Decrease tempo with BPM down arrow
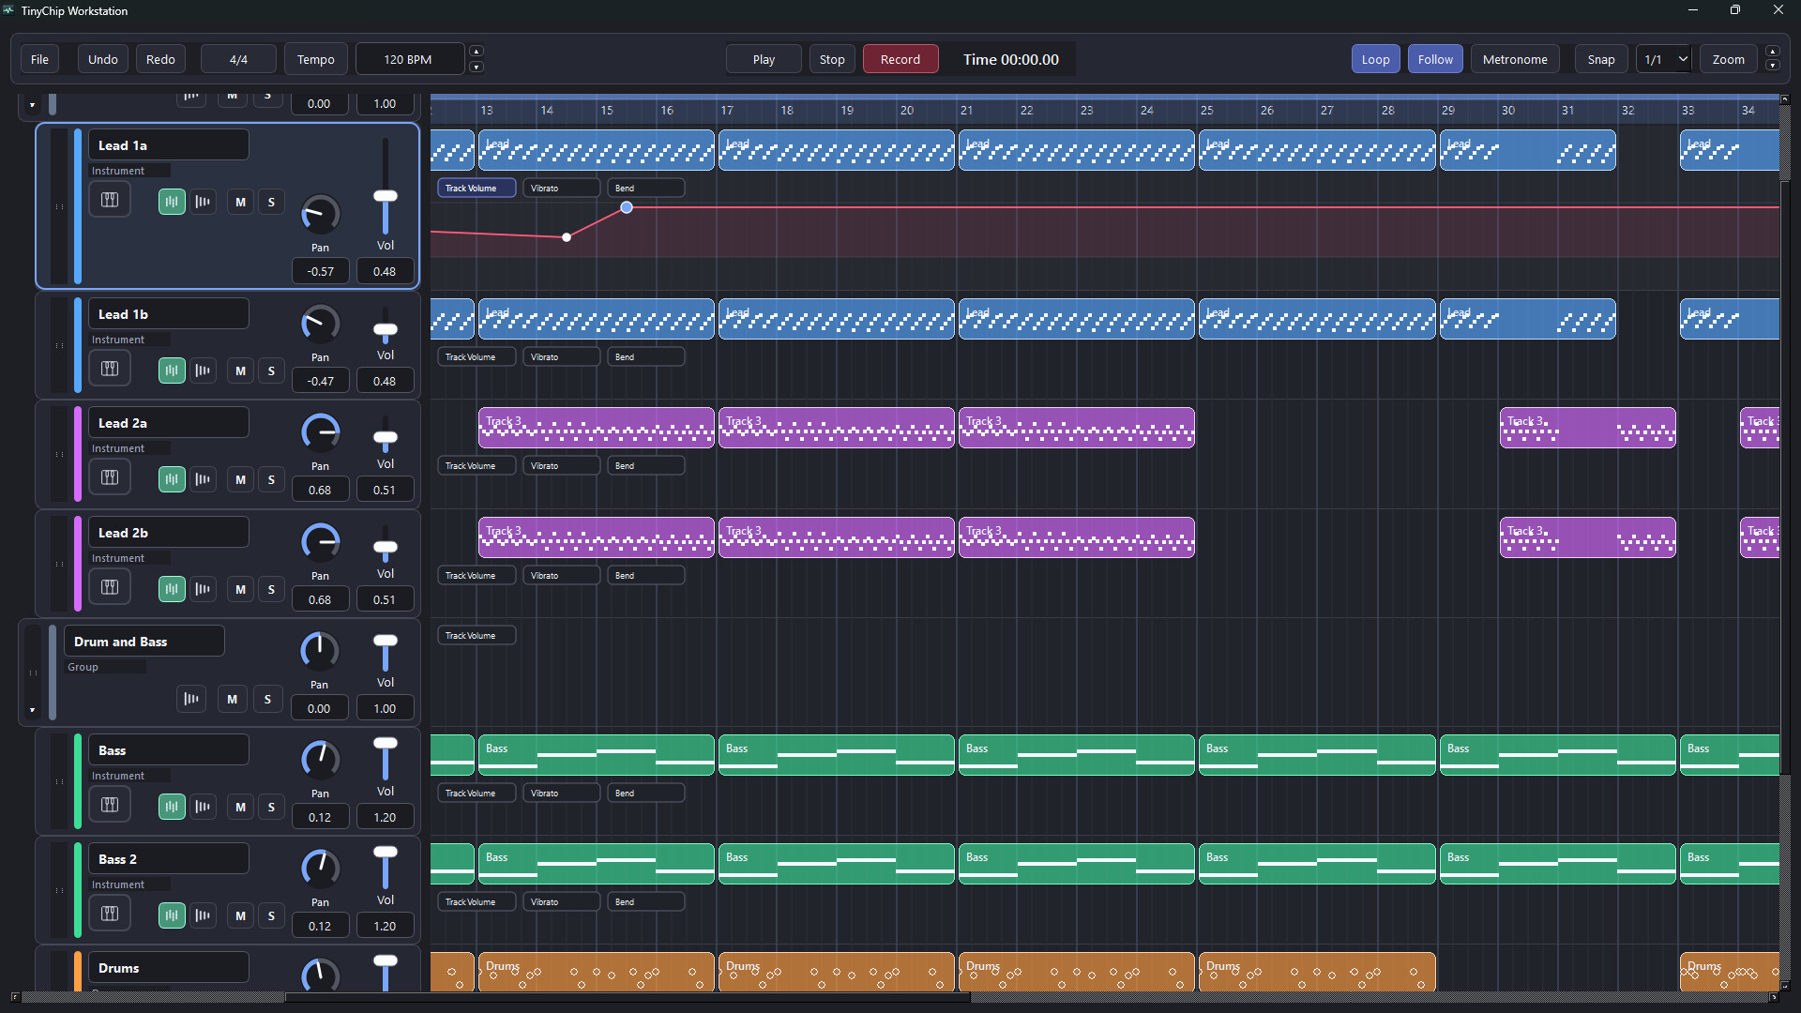 point(477,67)
